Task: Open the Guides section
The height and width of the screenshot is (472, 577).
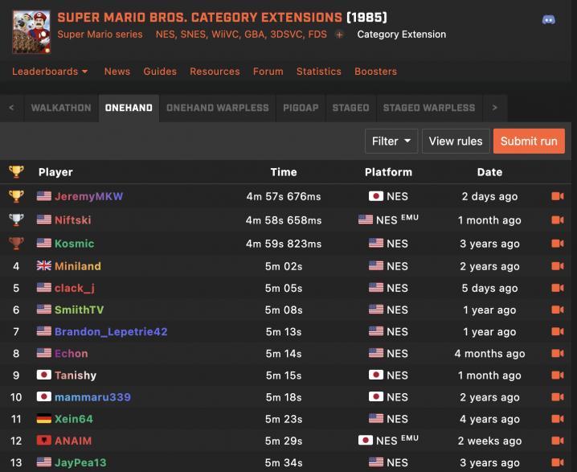Action: [x=160, y=72]
